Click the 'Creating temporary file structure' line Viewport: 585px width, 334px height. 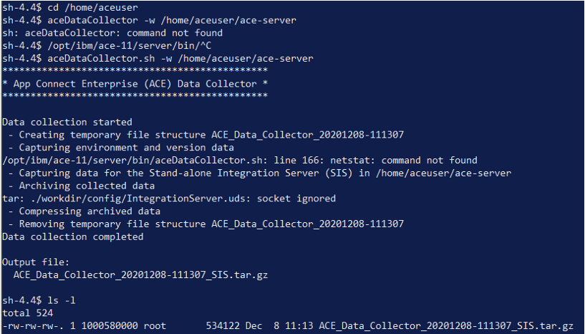(x=206, y=135)
